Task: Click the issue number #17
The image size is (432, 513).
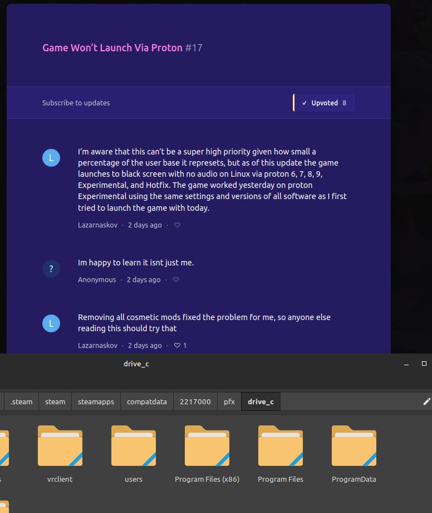Action: 194,48
